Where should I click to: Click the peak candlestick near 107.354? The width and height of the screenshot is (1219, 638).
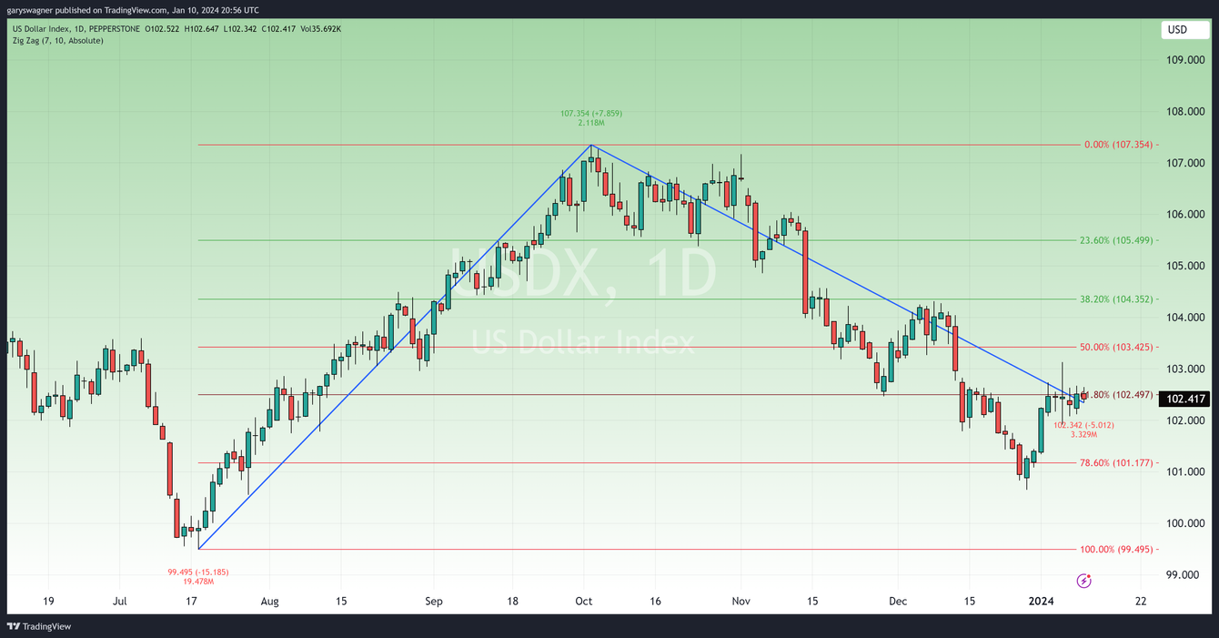591,159
